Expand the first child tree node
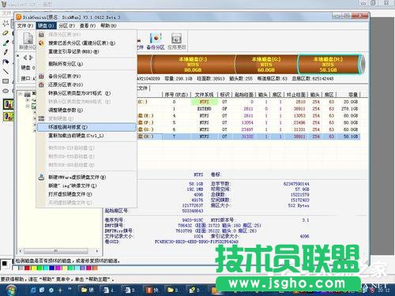Image resolution: width=395 pixels, height=296 pixels. click(28, 100)
